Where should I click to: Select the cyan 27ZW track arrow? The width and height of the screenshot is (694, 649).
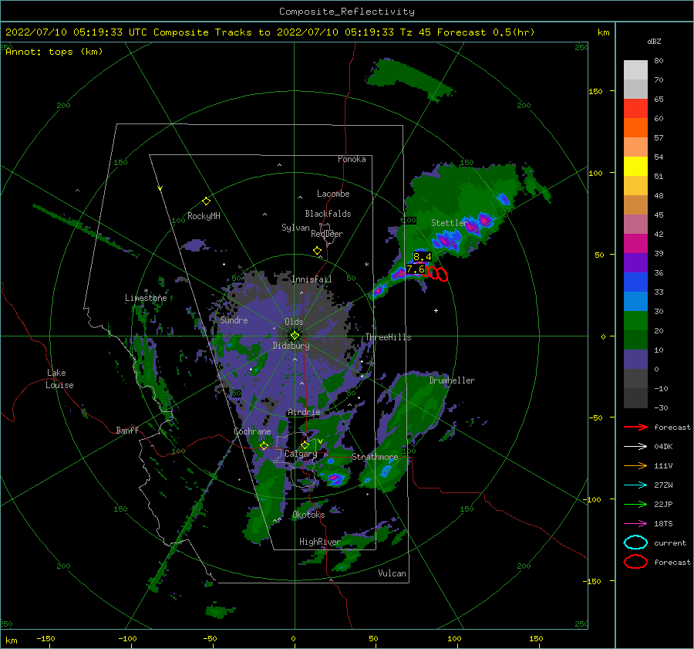point(635,485)
